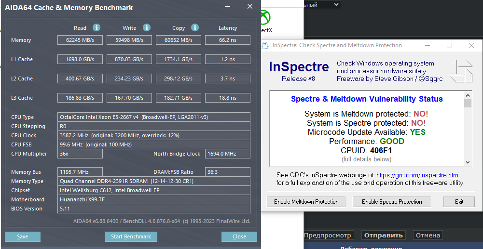Screen dimensions: 483x249
Task: Click the InSpectre Exit button
Action: (459, 202)
